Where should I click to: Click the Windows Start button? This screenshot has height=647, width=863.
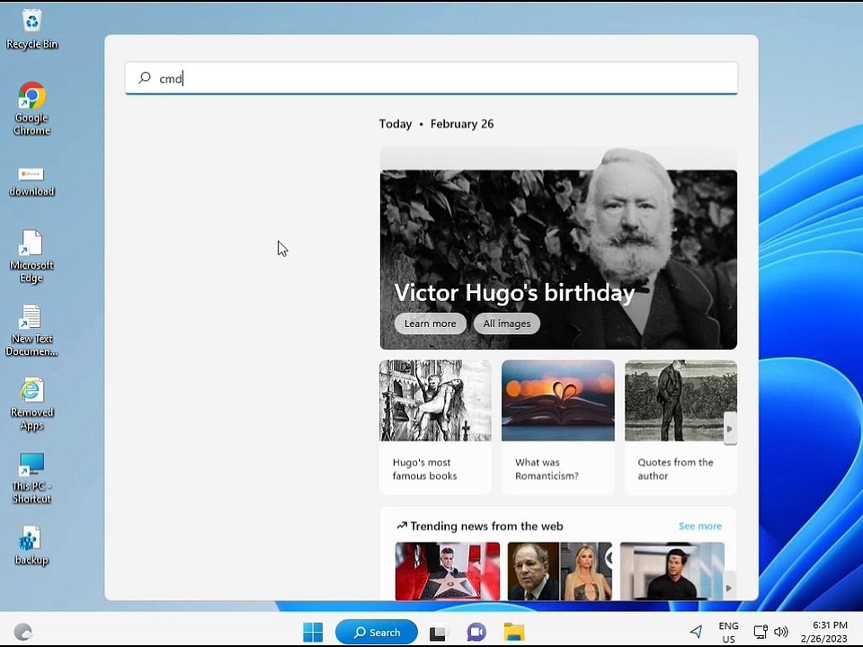pyautogui.click(x=313, y=632)
